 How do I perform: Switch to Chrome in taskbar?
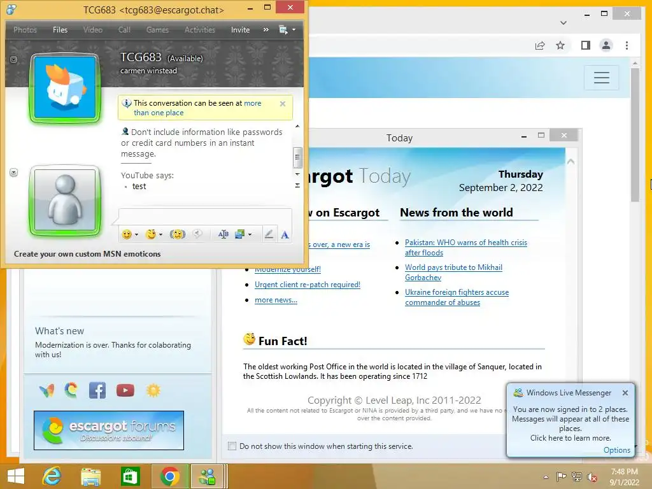pyautogui.click(x=169, y=476)
